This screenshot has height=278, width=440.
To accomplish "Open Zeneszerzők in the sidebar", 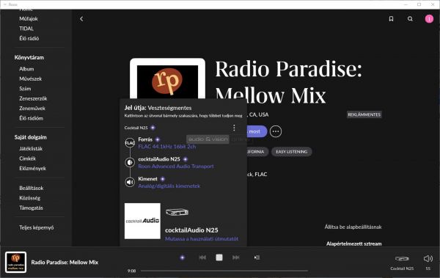I will 33,98.
